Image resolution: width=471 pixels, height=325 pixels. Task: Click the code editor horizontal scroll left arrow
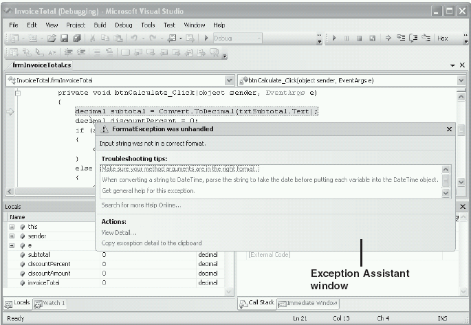[x=10, y=191]
